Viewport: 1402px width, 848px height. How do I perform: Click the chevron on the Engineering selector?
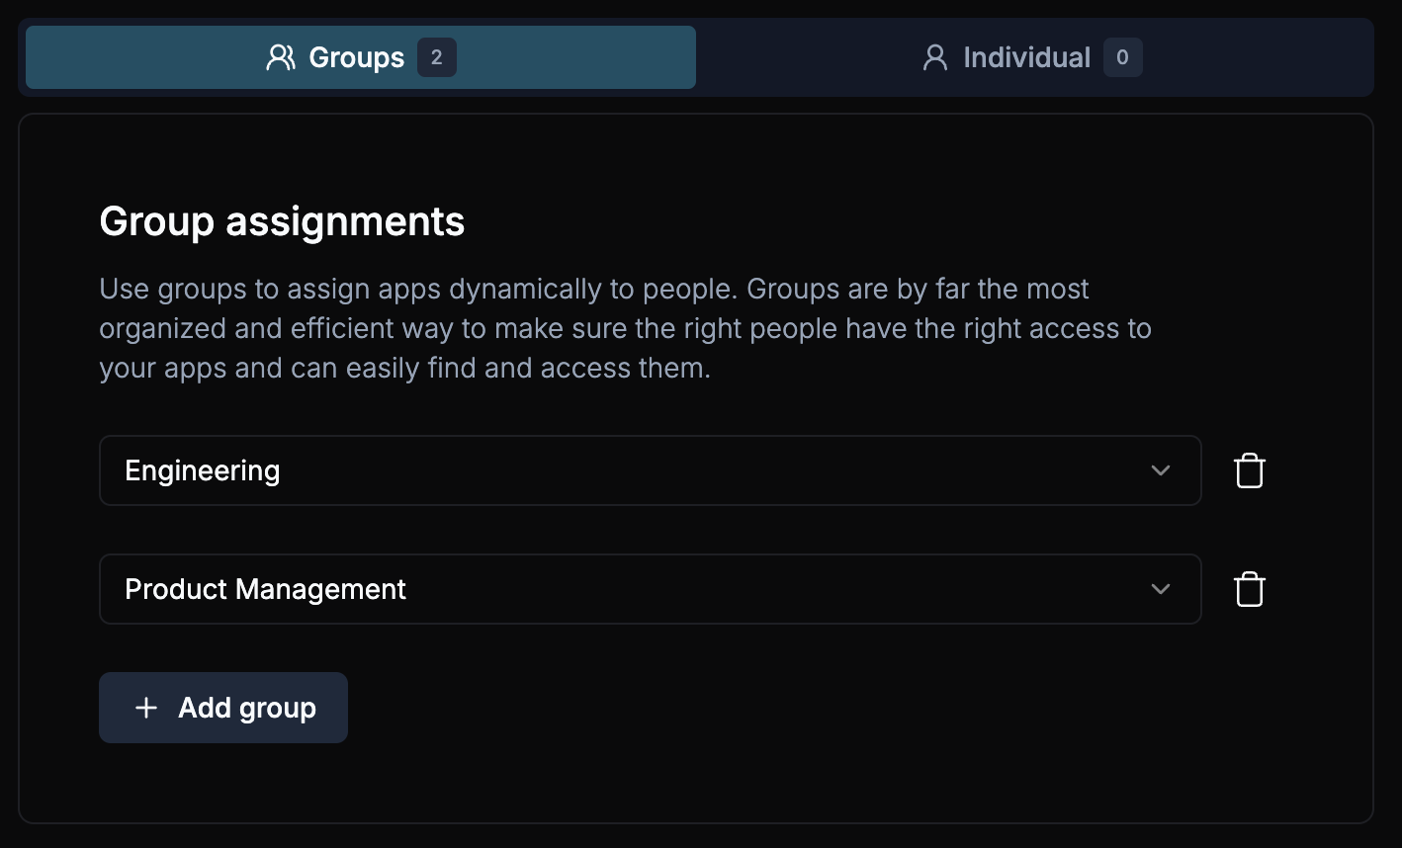[1161, 471]
